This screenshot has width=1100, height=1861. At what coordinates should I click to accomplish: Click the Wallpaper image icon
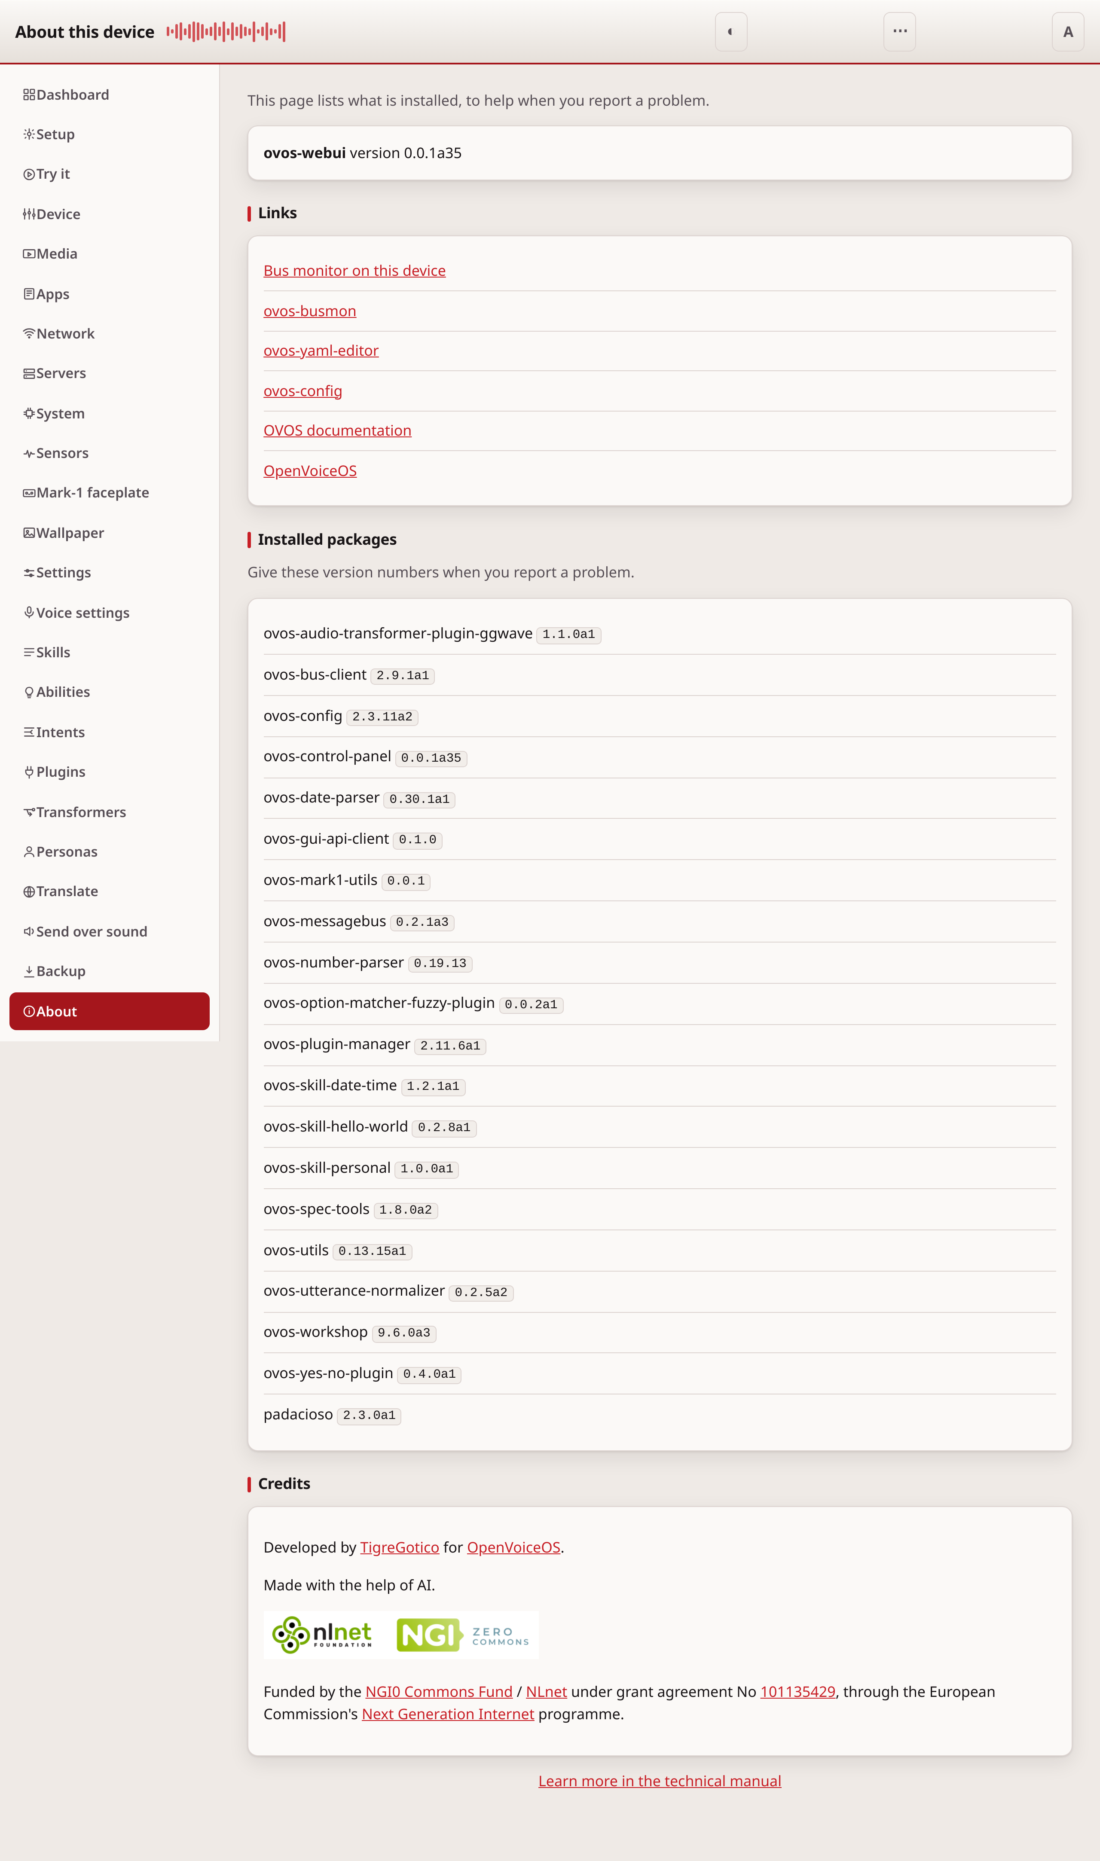click(x=29, y=533)
